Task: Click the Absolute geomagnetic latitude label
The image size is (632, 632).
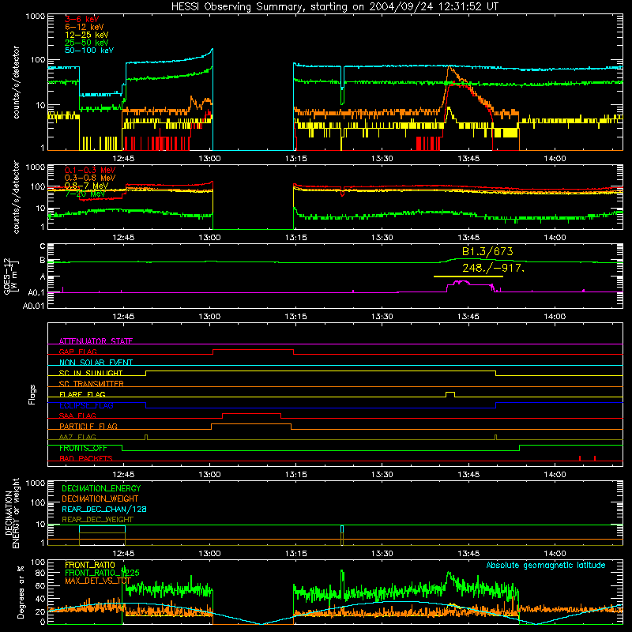Action: click(x=546, y=566)
